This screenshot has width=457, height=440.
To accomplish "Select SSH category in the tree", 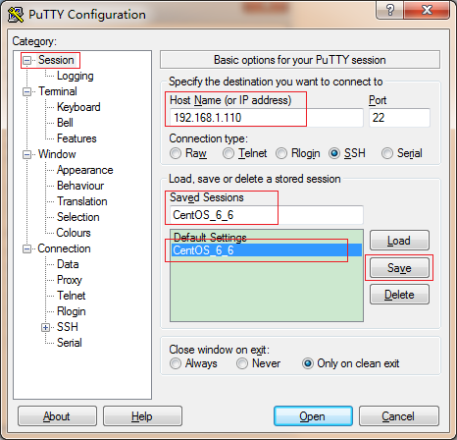I will tap(68, 327).
